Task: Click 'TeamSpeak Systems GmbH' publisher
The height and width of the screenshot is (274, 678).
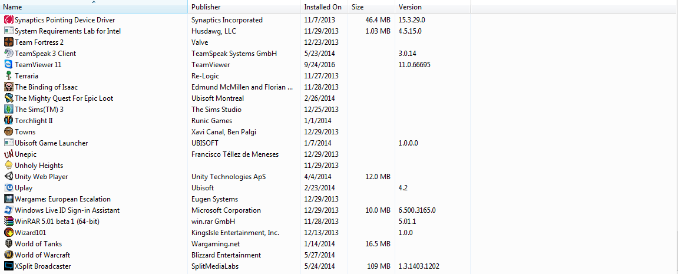Action: coord(234,54)
